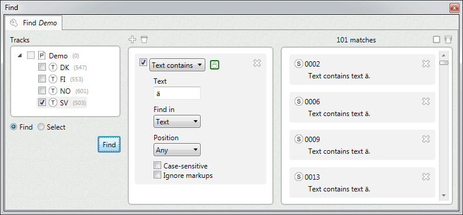
Task: Dismiss match 0002 with its X icon
Action: pos(426,64)
